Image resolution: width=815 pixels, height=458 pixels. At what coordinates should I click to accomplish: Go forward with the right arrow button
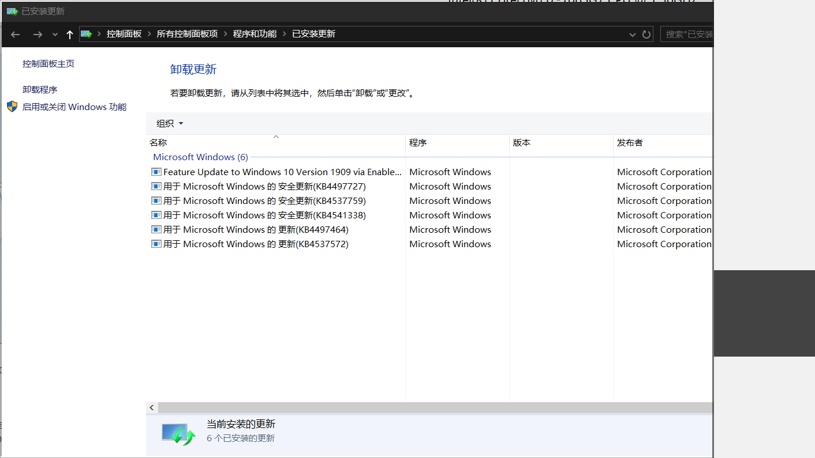(x=38, y=35)
